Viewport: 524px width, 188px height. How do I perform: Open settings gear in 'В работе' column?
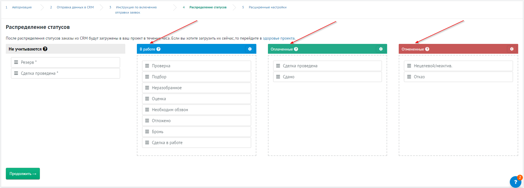point(250,49)
